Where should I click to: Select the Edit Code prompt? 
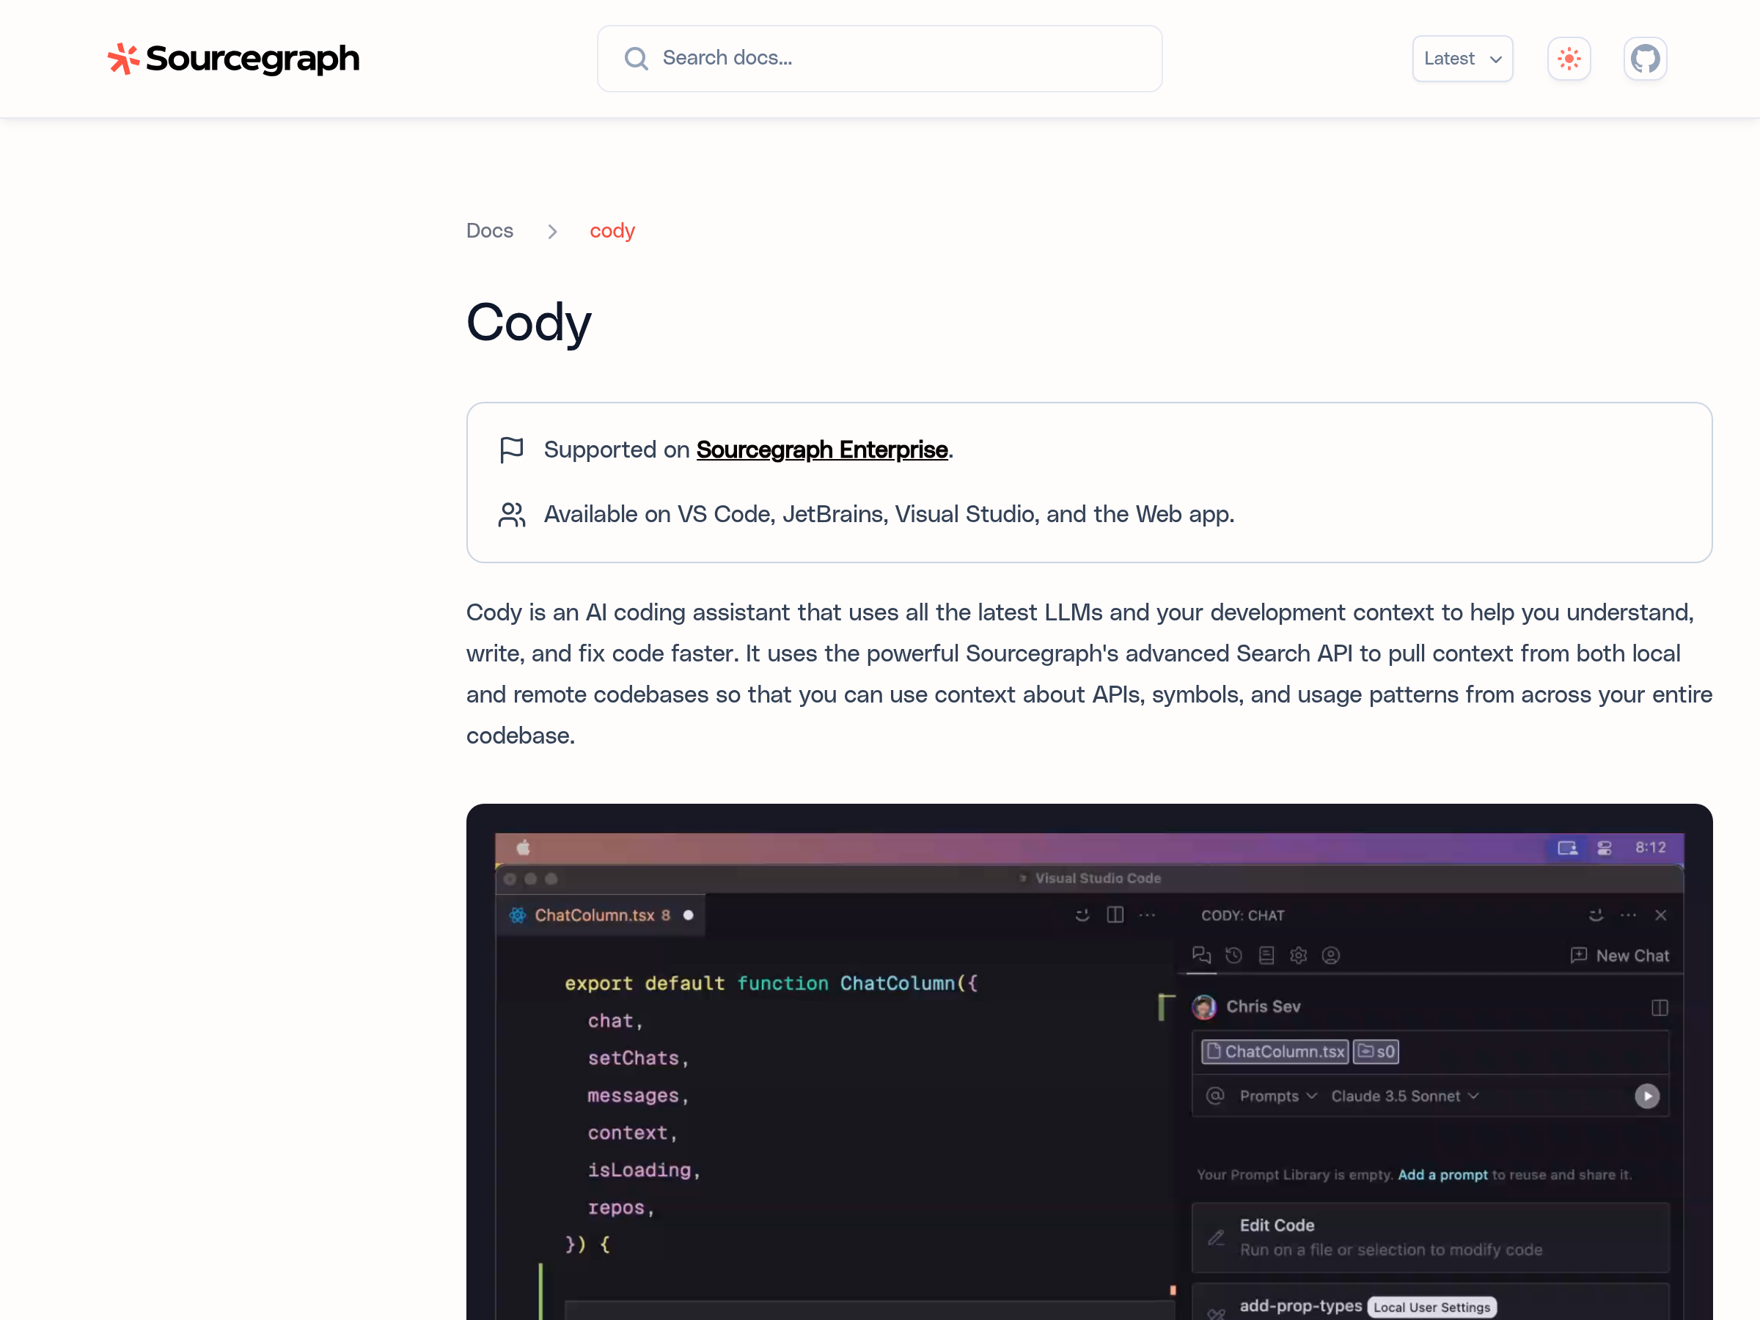click(x=1430, y=1237)
